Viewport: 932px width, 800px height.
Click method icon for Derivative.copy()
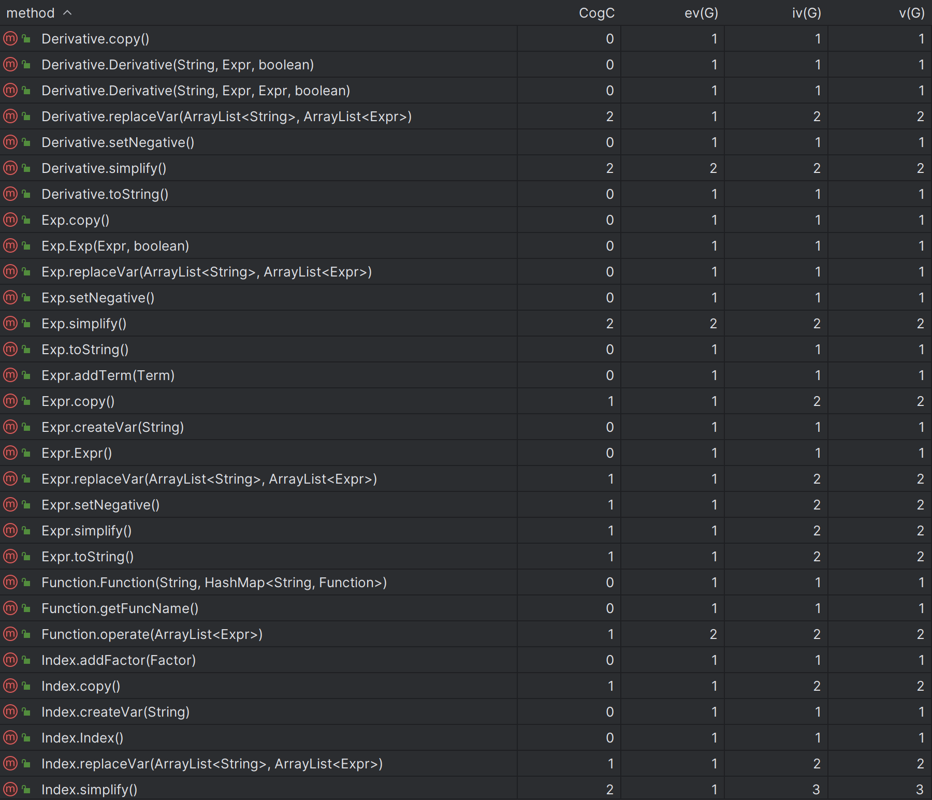pos(10,38)
